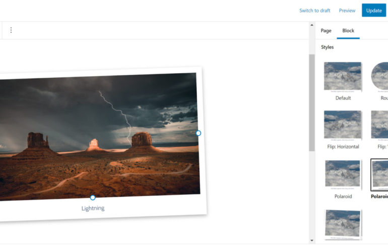Click the Update button
The height and width of the screenshot is (252, 388).
[373, 11]
